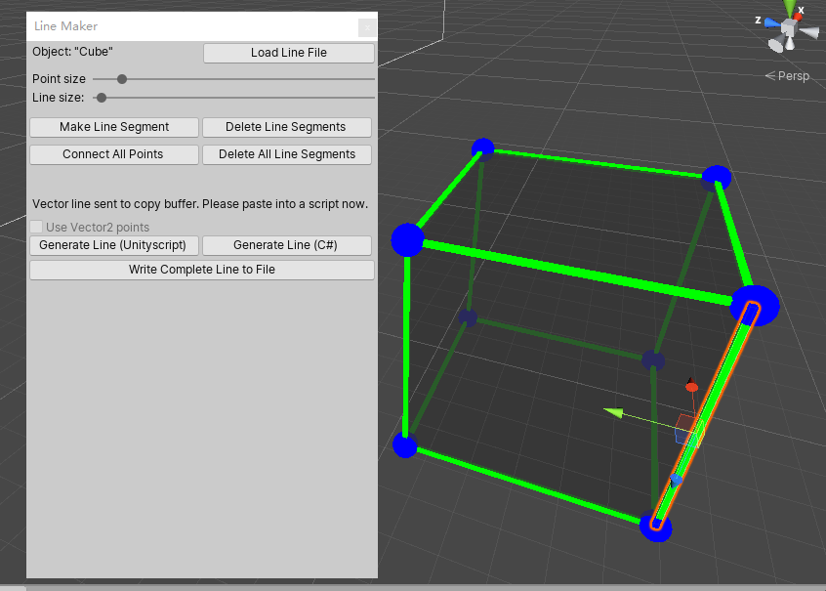Click the red X-axis cone on scene gizmo
This screenshot has width=826, height=591.
click(799, 15)
